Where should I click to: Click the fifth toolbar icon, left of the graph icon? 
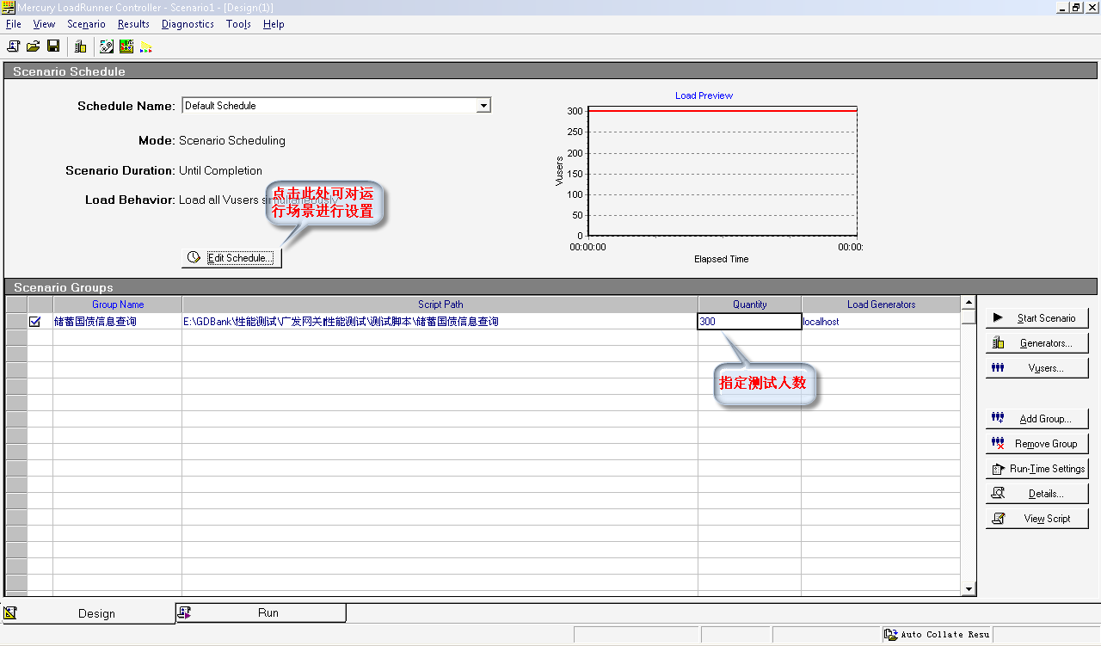click(108, 46)
